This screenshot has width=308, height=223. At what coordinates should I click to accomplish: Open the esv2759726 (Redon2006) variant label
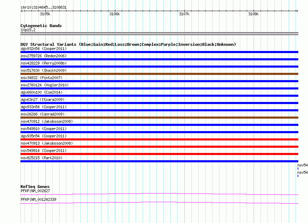pyautogui.click(x=44, y=56)
